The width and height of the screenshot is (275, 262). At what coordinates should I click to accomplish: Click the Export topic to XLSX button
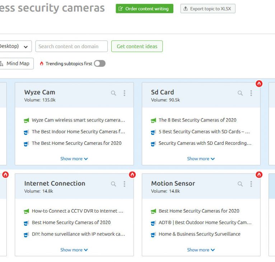(x=208, y=9)
